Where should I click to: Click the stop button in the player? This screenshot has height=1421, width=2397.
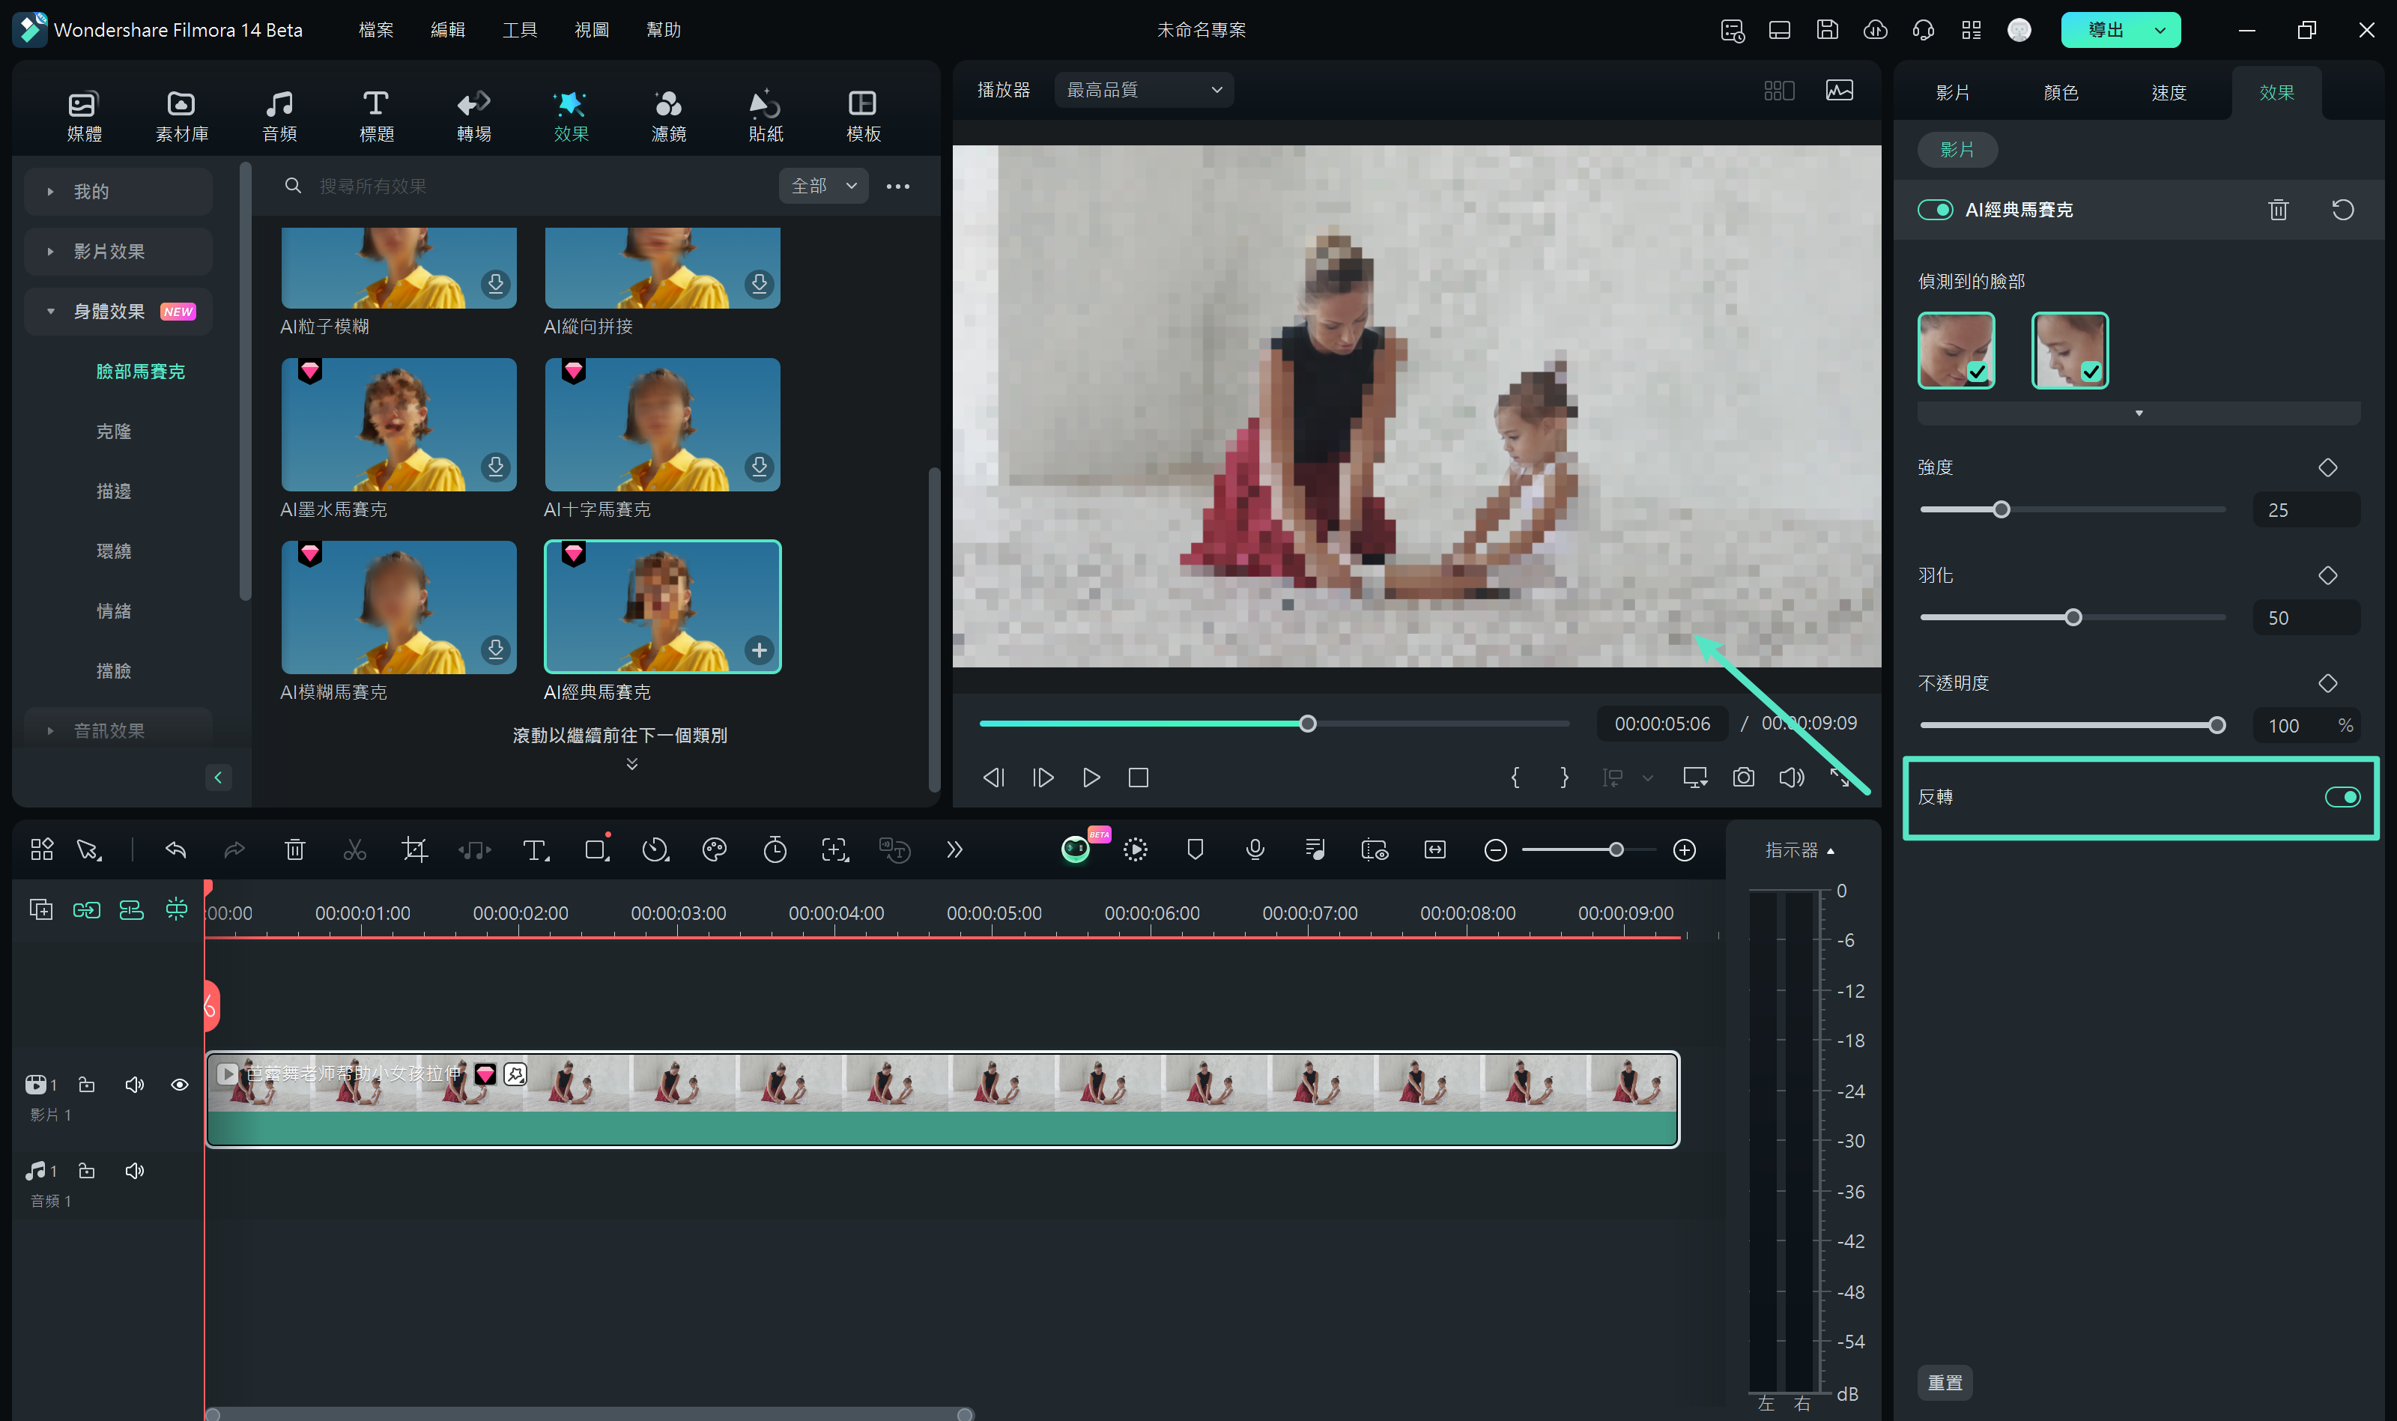(x=1138, y=778)
